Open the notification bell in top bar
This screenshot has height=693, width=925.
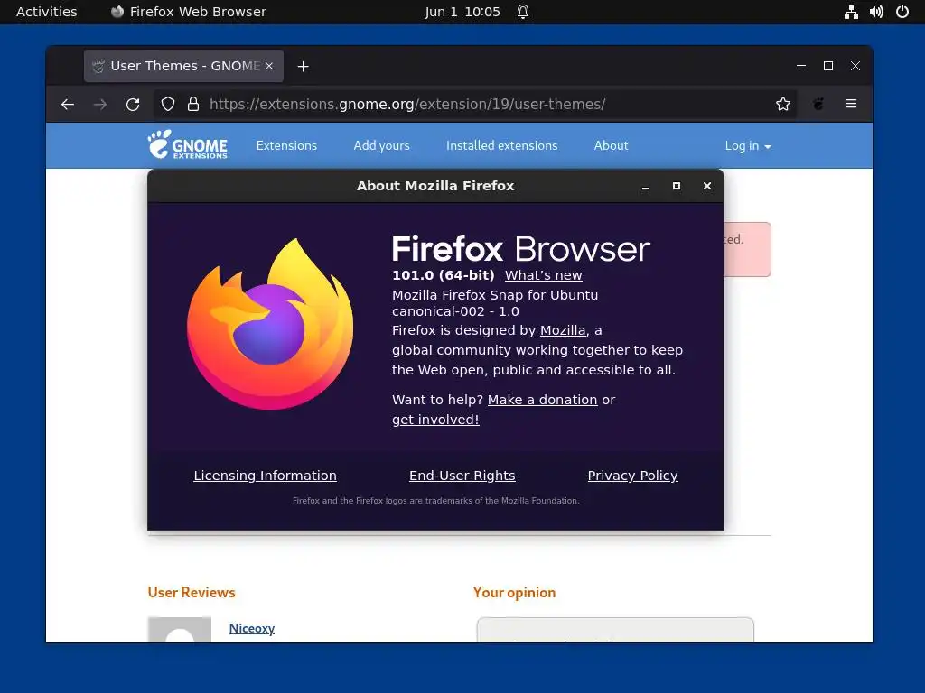(x=523, y=12)
